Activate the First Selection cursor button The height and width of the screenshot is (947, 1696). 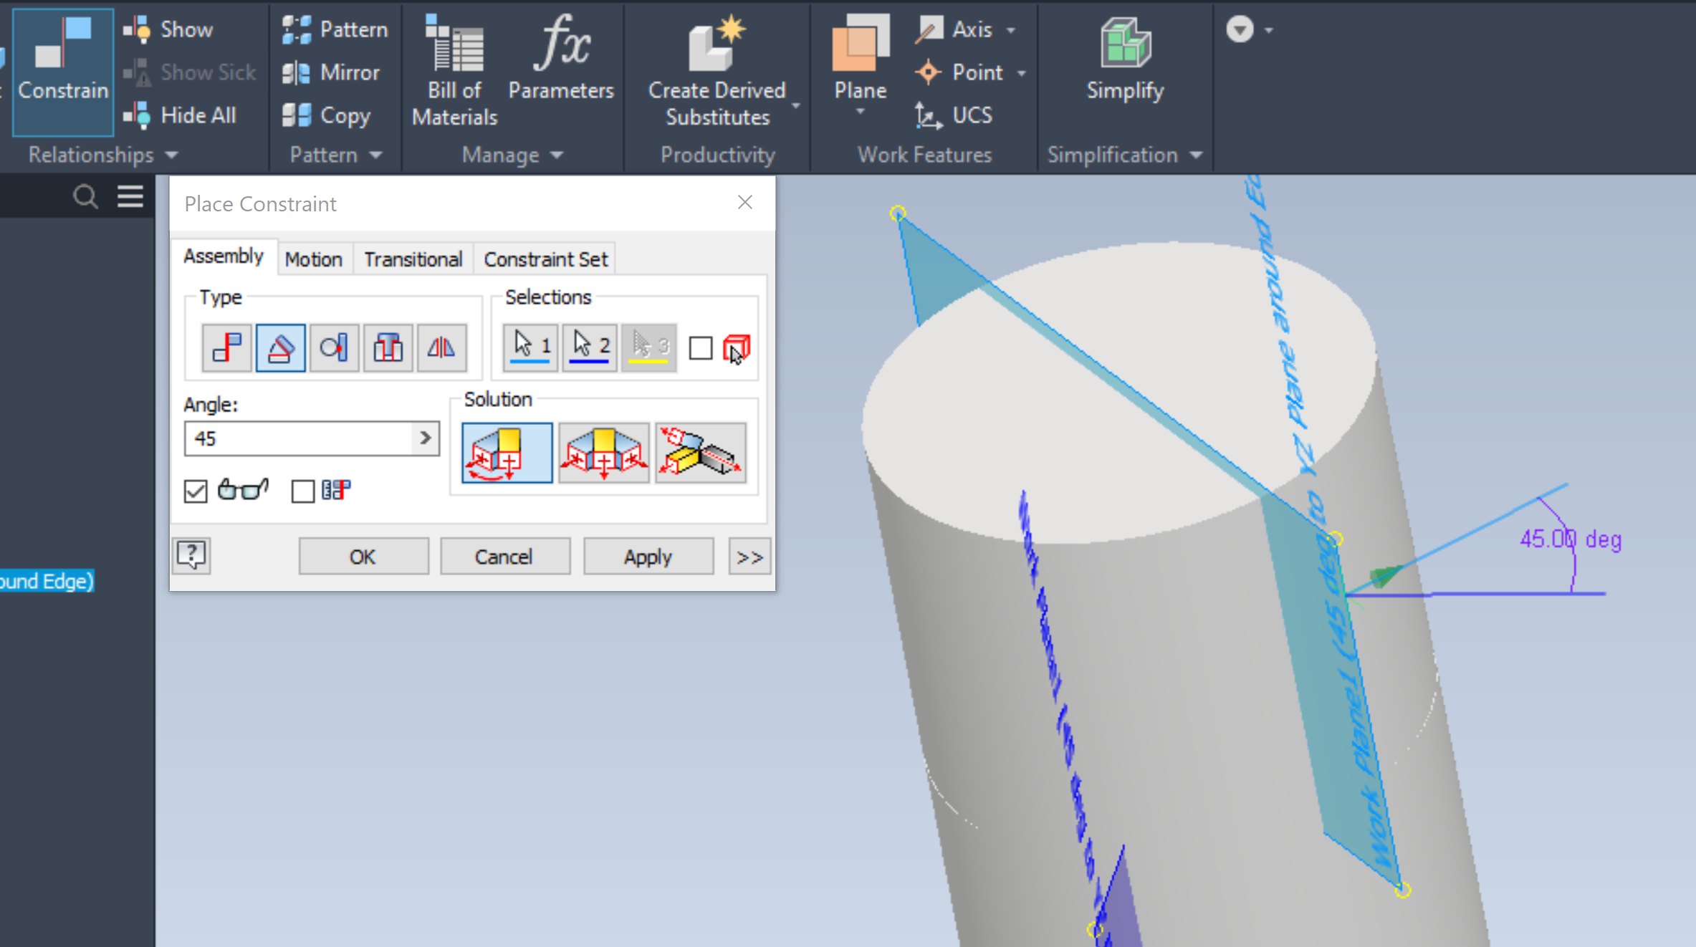(530, 347)
